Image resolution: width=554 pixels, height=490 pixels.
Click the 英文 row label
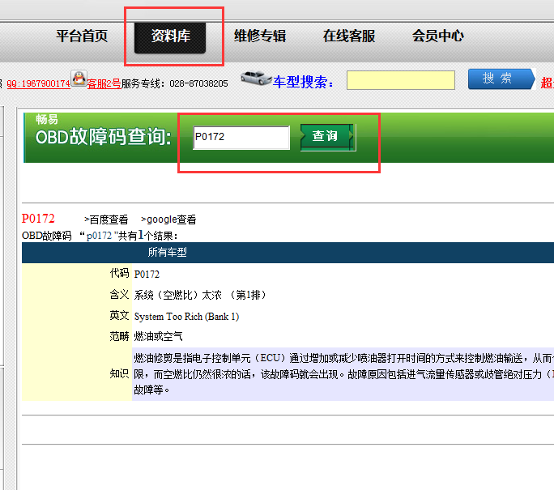(x=119, y=315)
